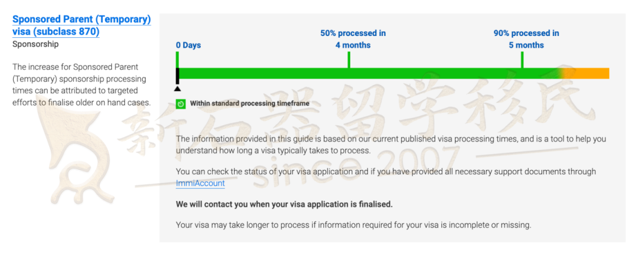The height and width of the screenshot is (255, 638).
Task: Click the green clock status icon
Action: 181,104
